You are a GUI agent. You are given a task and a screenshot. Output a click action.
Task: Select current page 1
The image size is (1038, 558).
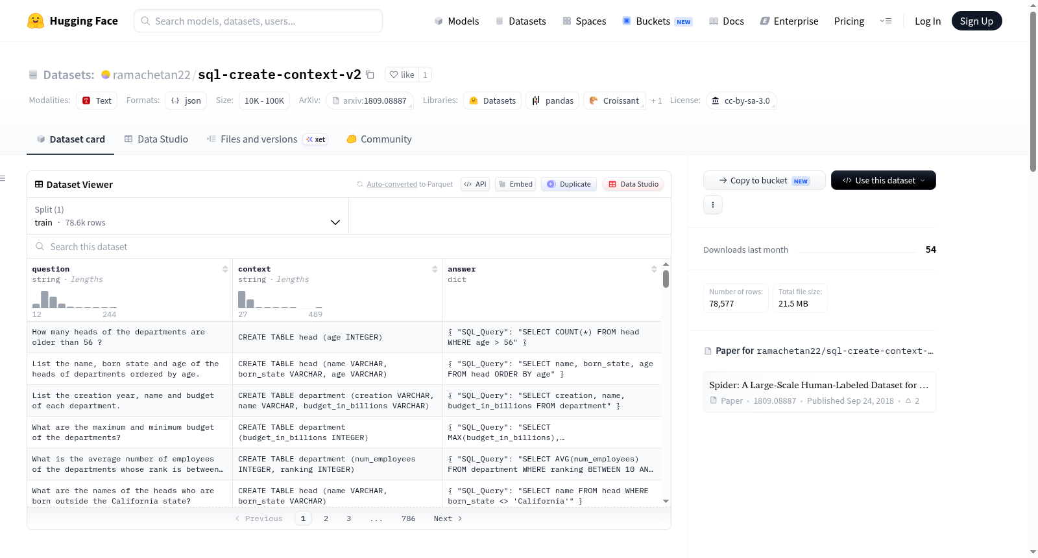[303, 518]
